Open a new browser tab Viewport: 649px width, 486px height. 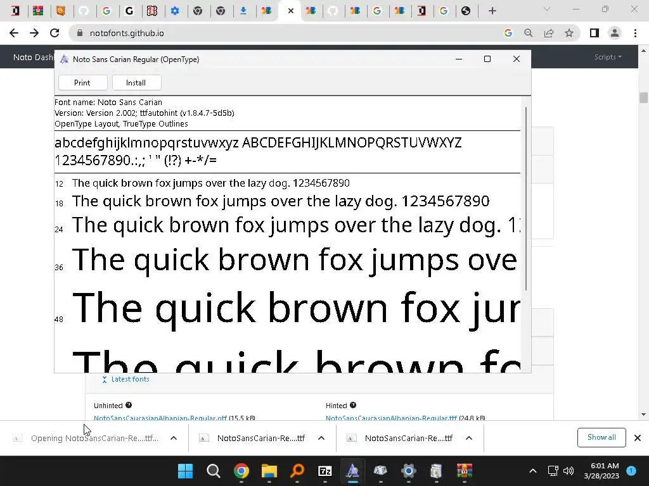tap(492, 11)
